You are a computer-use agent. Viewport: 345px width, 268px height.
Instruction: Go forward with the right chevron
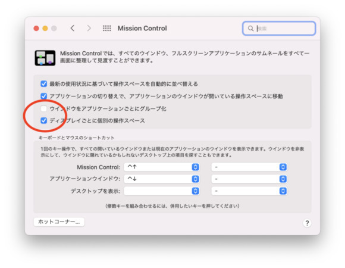[x=89, y=28]
